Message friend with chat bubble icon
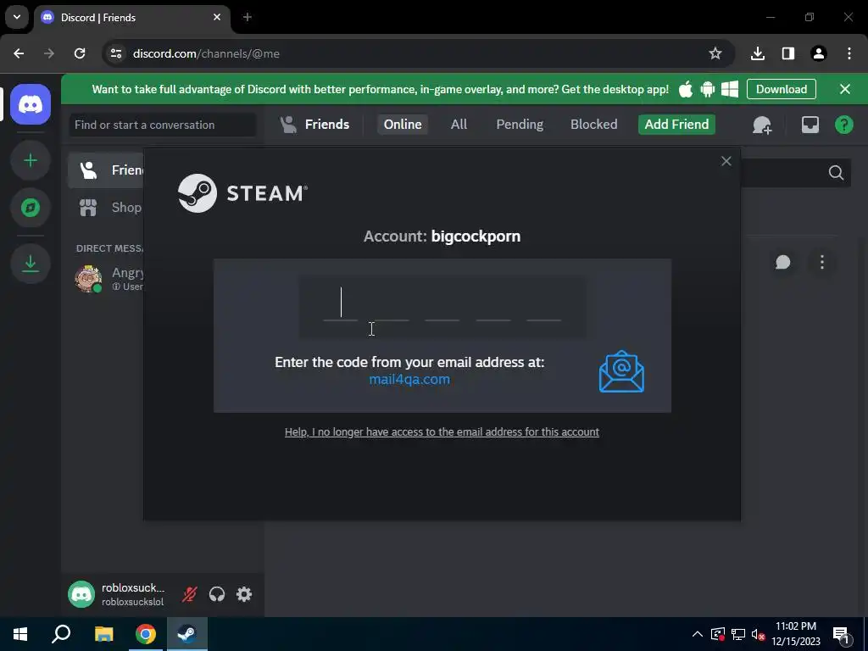Screen dimensions: 868x651 tap(782, 262)
